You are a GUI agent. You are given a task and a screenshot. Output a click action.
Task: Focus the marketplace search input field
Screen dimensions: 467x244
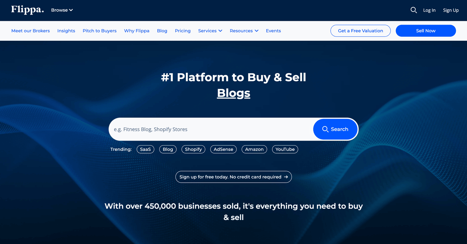coord(211,129)
